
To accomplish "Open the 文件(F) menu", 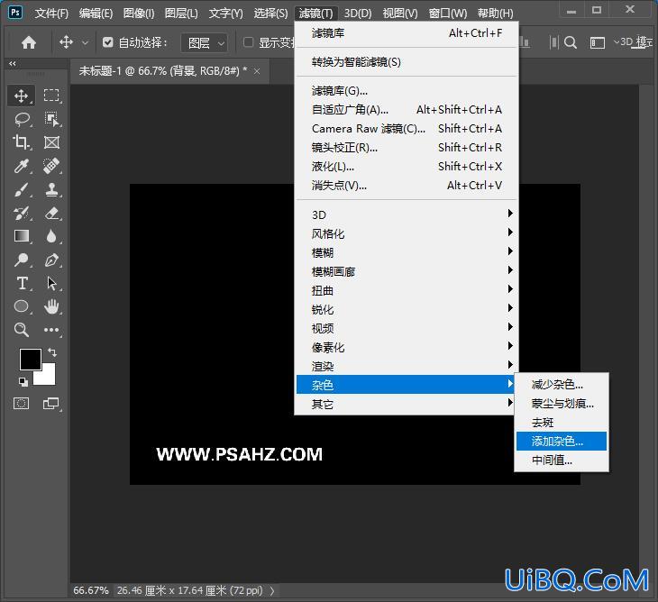I will (51, 14).
